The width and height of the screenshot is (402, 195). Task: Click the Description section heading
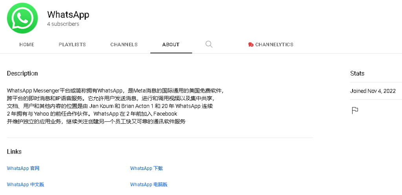pos(22,74)
